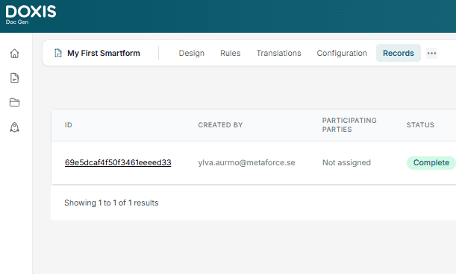The width and height of the screenshot is (456, 274).
Task: Click the ID column header
Action: point(69,125)
